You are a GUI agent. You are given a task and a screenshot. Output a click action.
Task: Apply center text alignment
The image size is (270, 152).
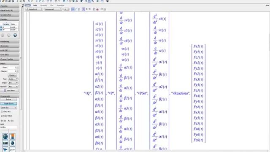click(86, 9)
